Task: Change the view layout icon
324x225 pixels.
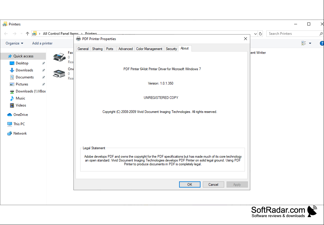Action: (x=304, y=43)
